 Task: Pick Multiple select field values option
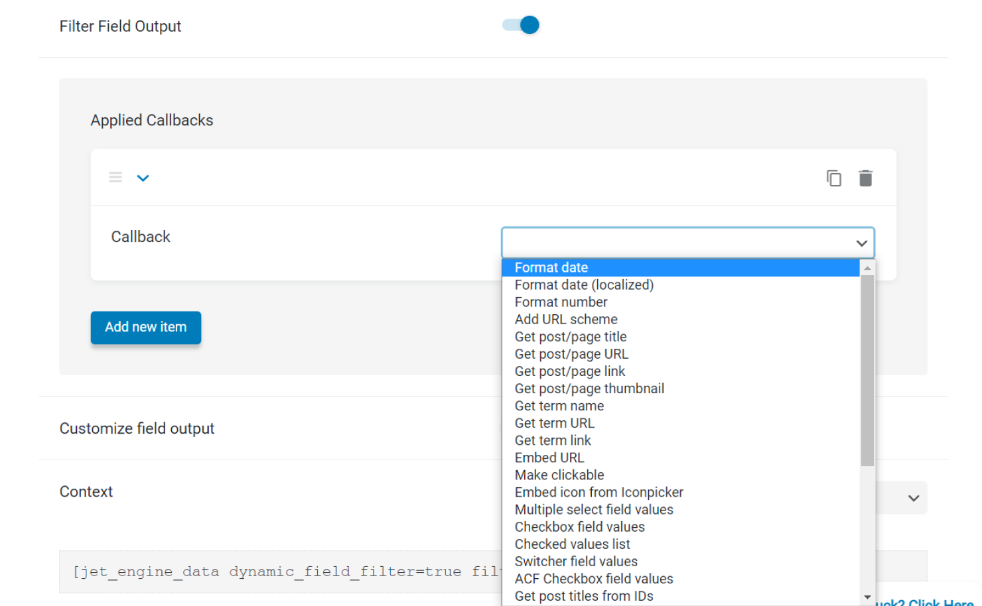click(681, 509)
